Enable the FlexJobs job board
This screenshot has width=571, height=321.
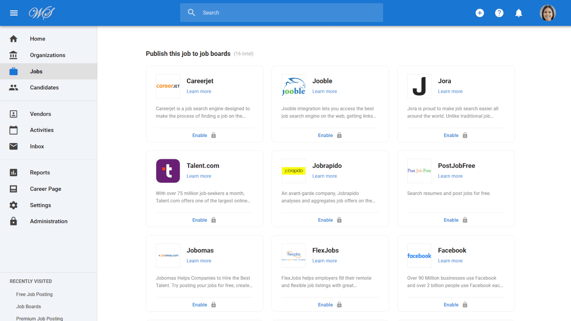tap(326, 305)
